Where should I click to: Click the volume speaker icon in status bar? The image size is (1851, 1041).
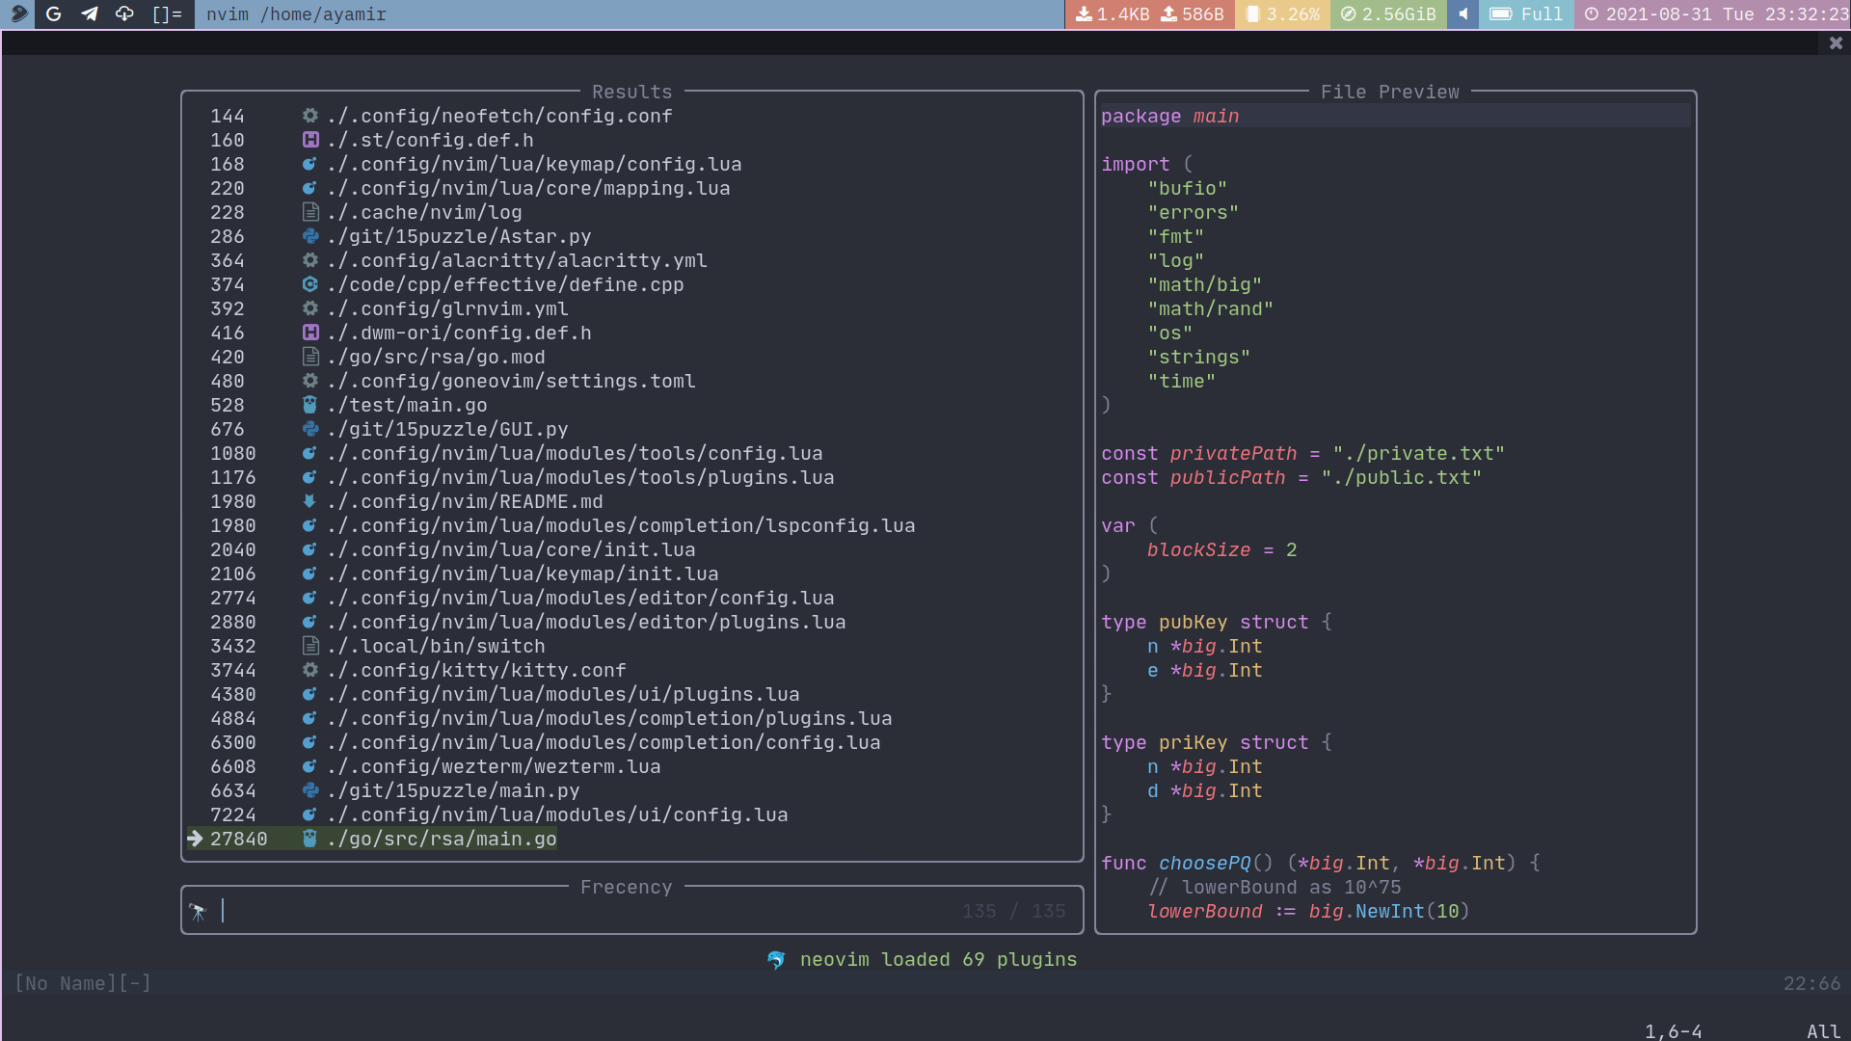[1462, 13]
